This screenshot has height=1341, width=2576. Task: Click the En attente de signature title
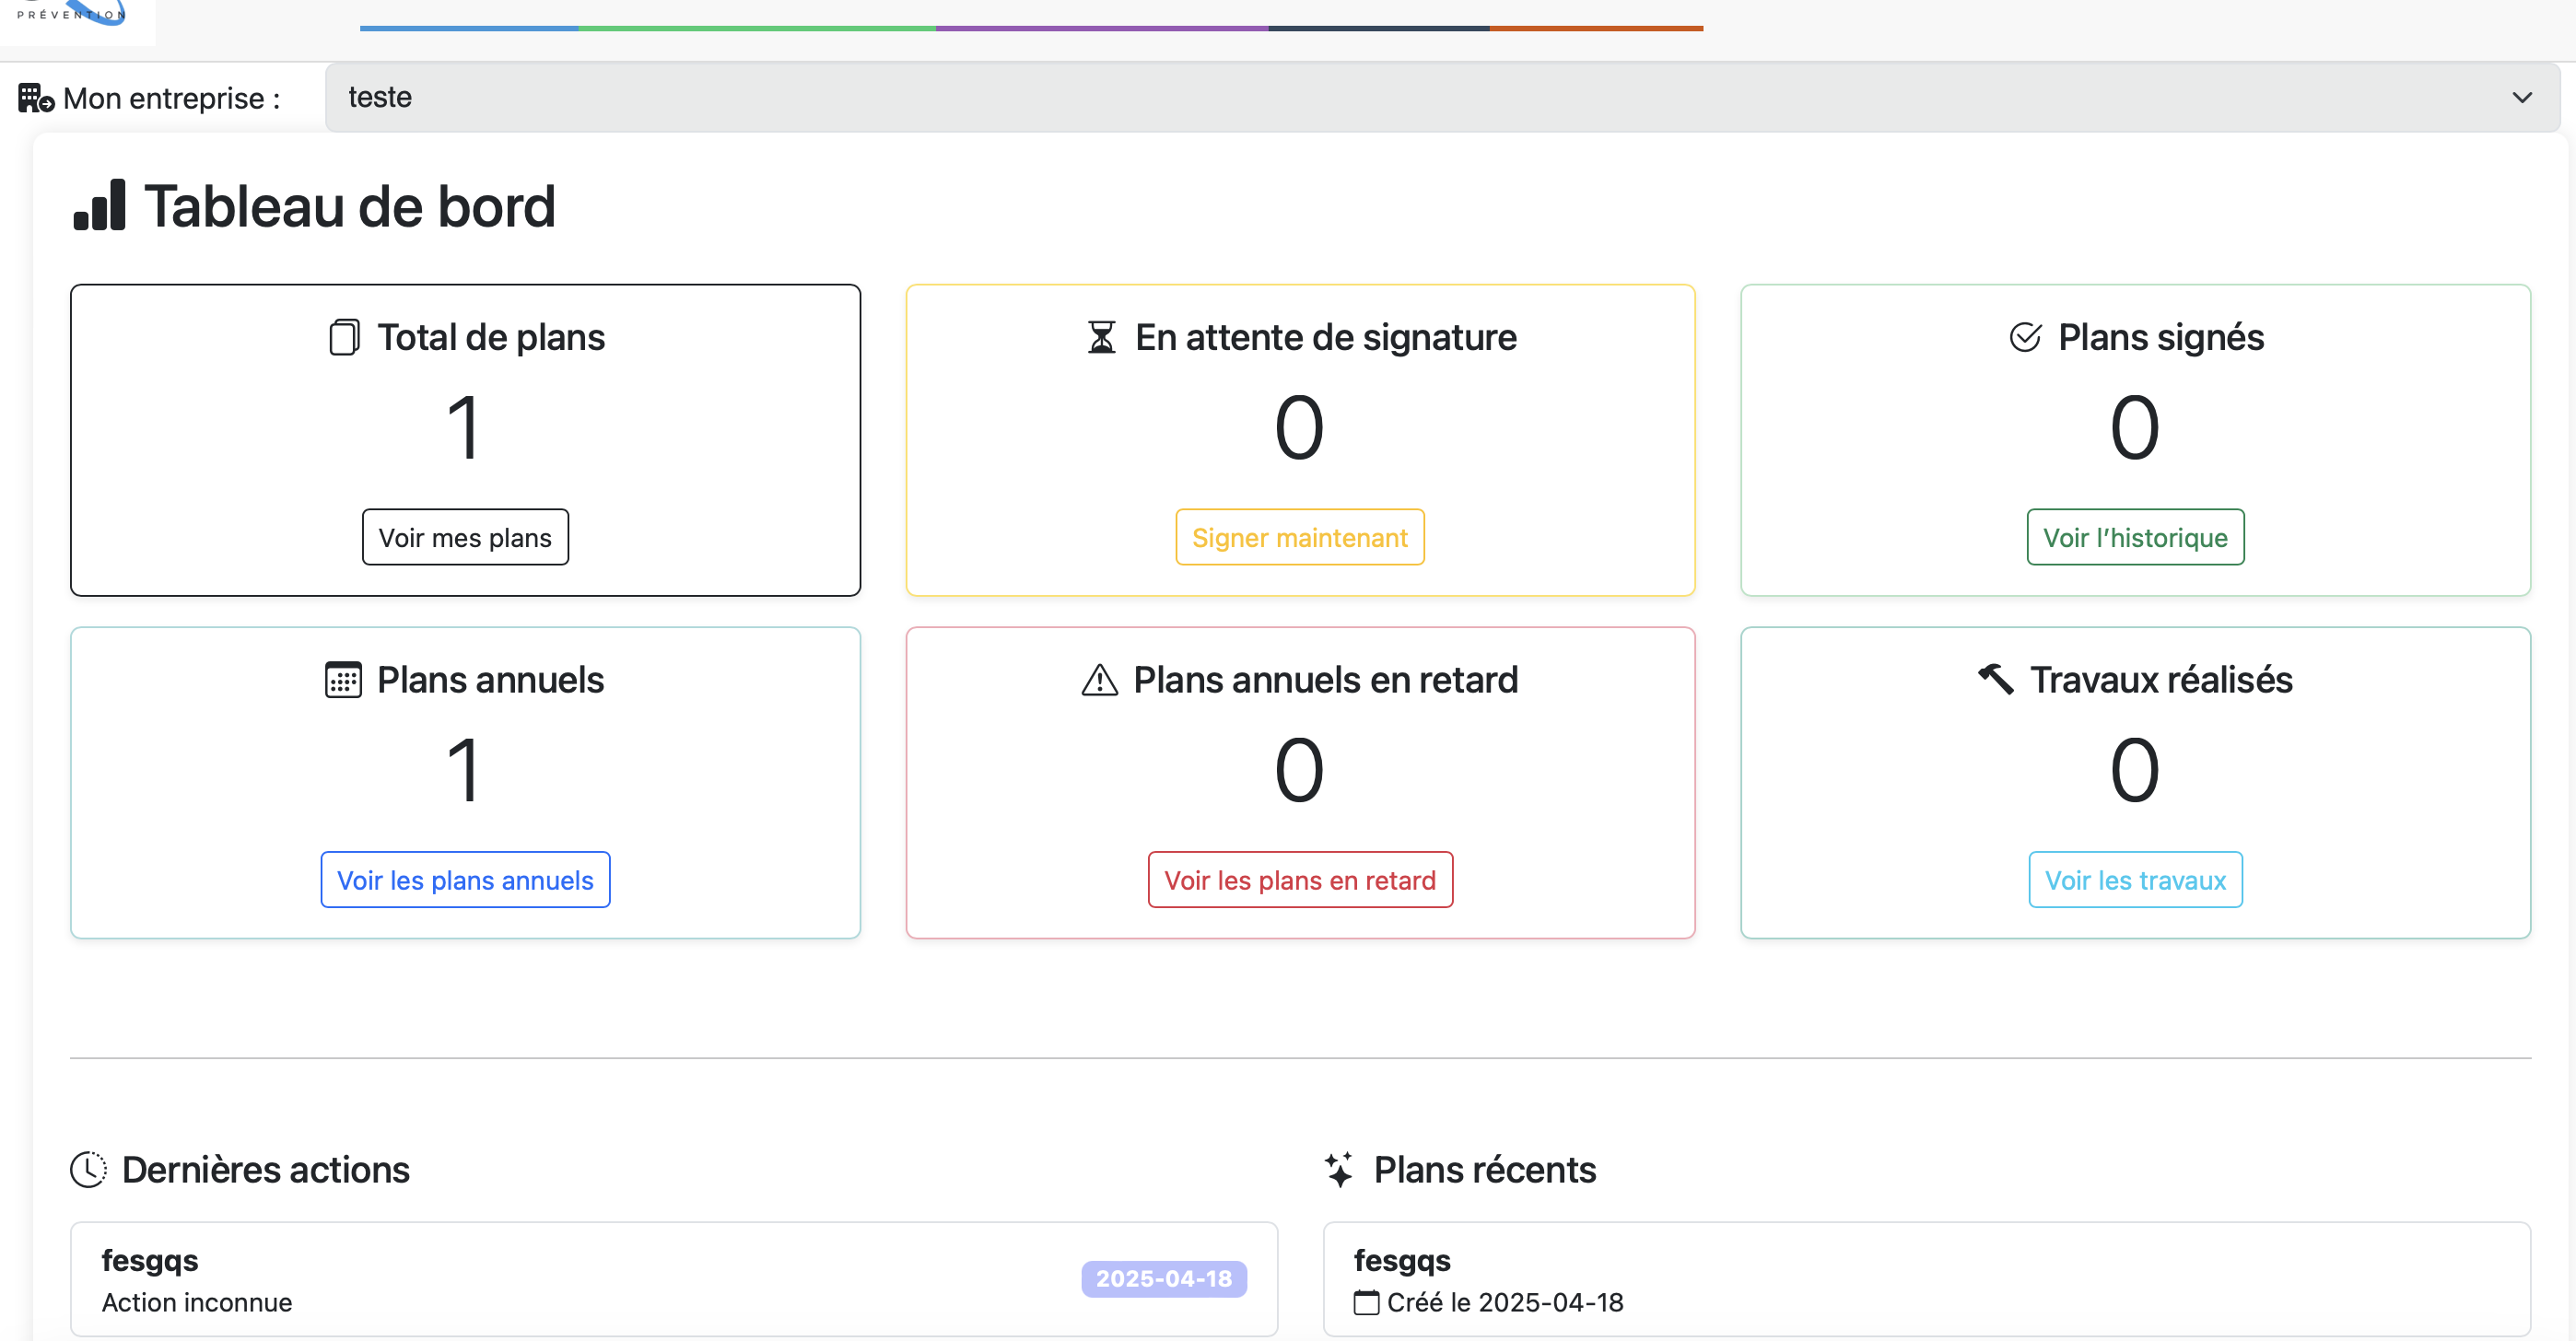[1326, 337]
